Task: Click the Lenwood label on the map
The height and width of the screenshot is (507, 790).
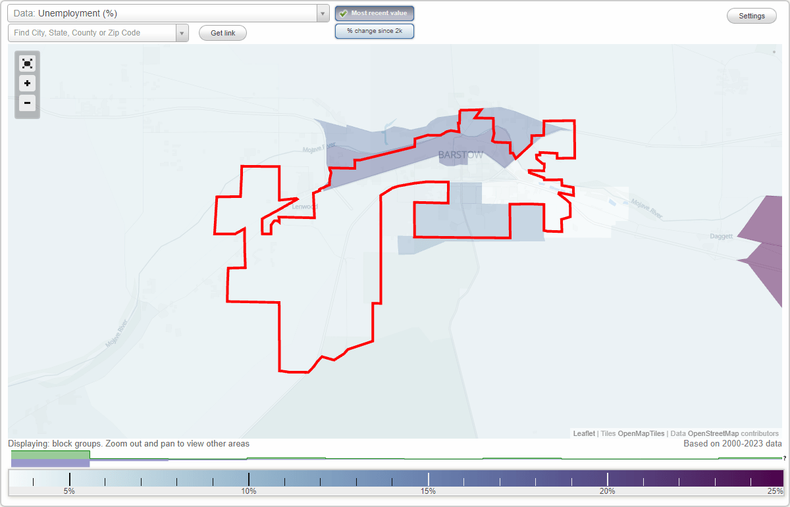Action: [305, 206]
